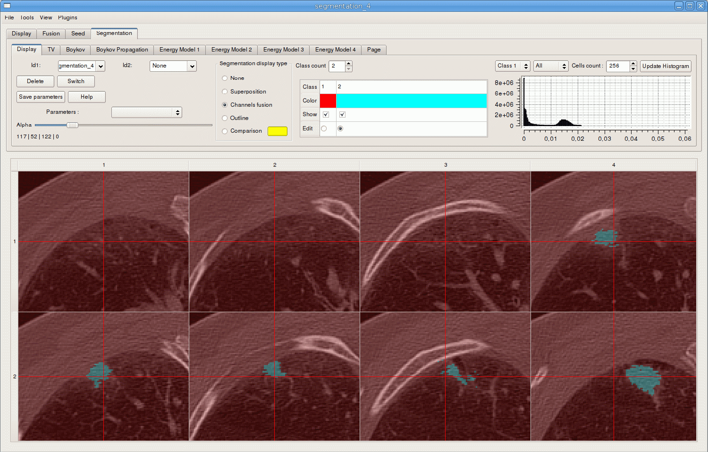Increase the Class count value
This screenshot has height=452, width=708.
point(349,63)
